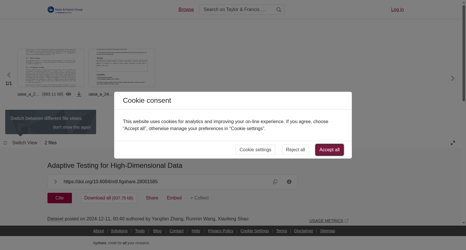The image size is (466, 250).
Task: Dismiss tooltip with don't show this again
Action: point(72,127)
